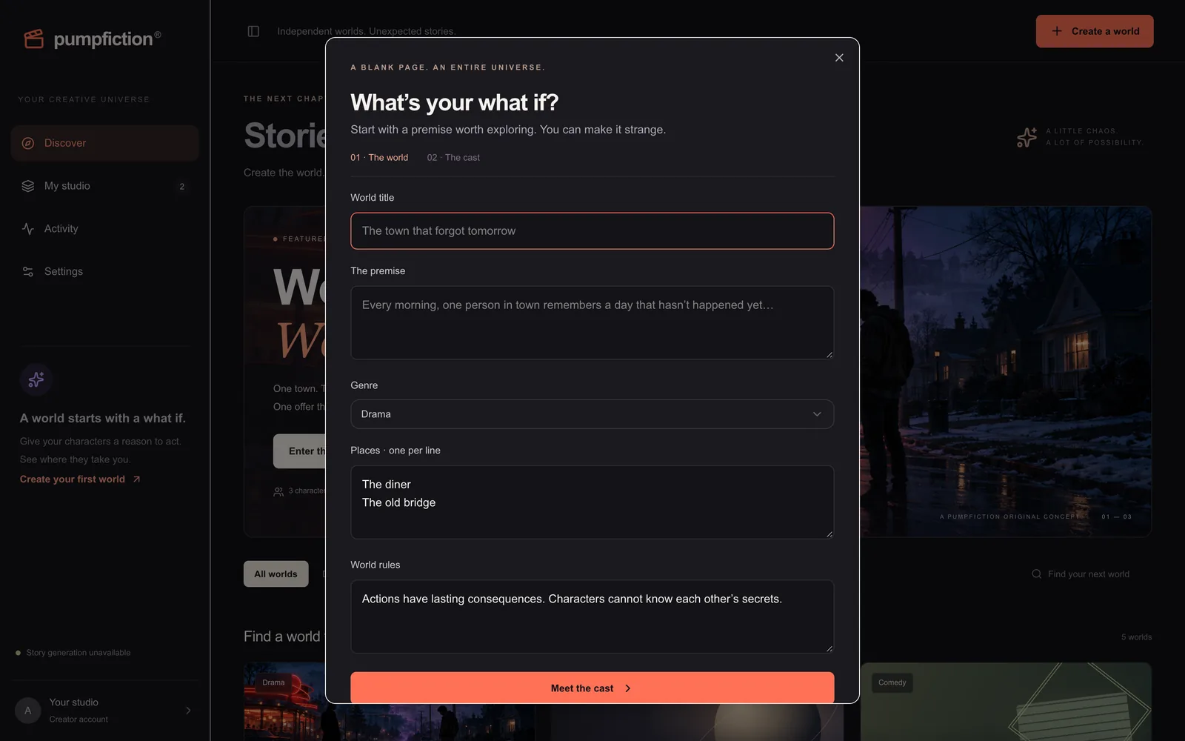Click the Find your next world search field
1185x741 pixels.
click(x=1089, y=574)
